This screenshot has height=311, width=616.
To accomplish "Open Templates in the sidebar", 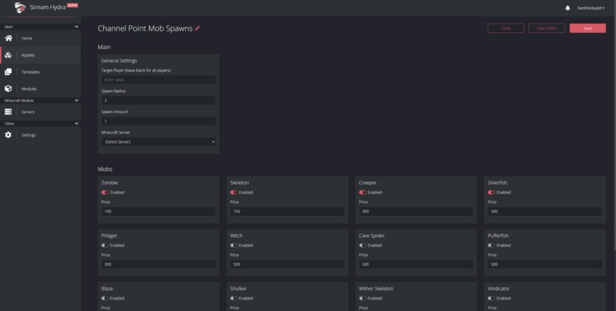I will (x=41, y=72).
